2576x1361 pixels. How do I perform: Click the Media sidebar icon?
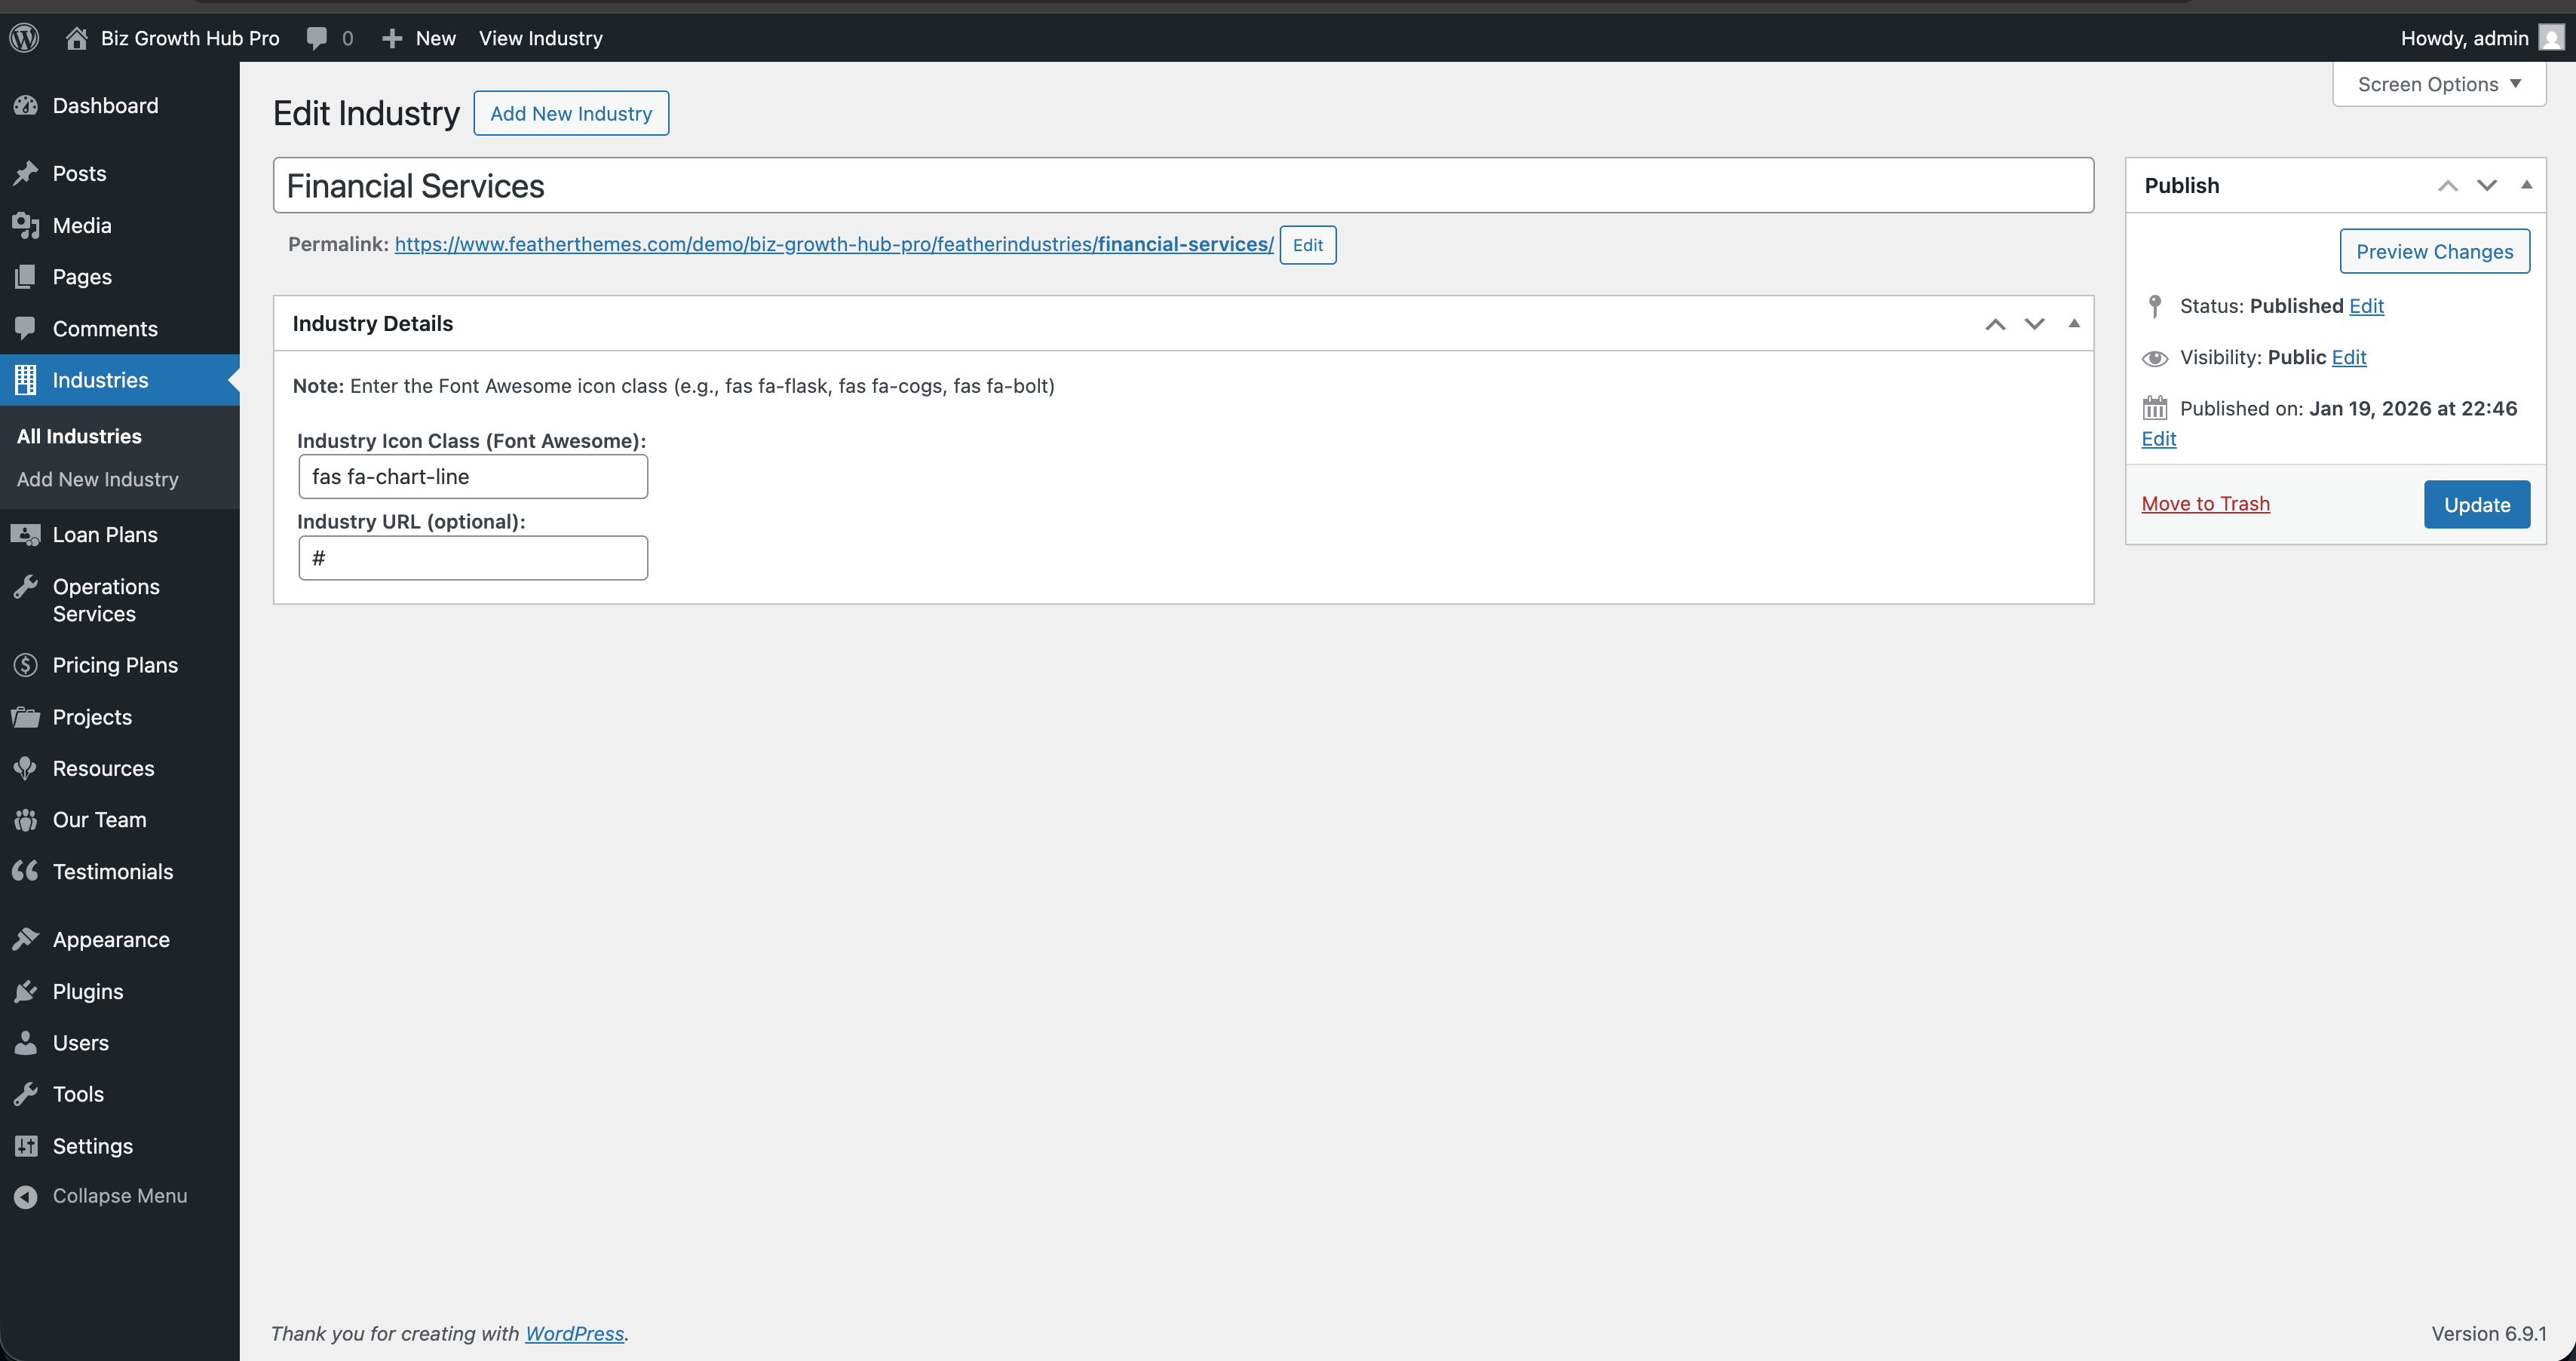pyautogui.click(x=26, y=226)
